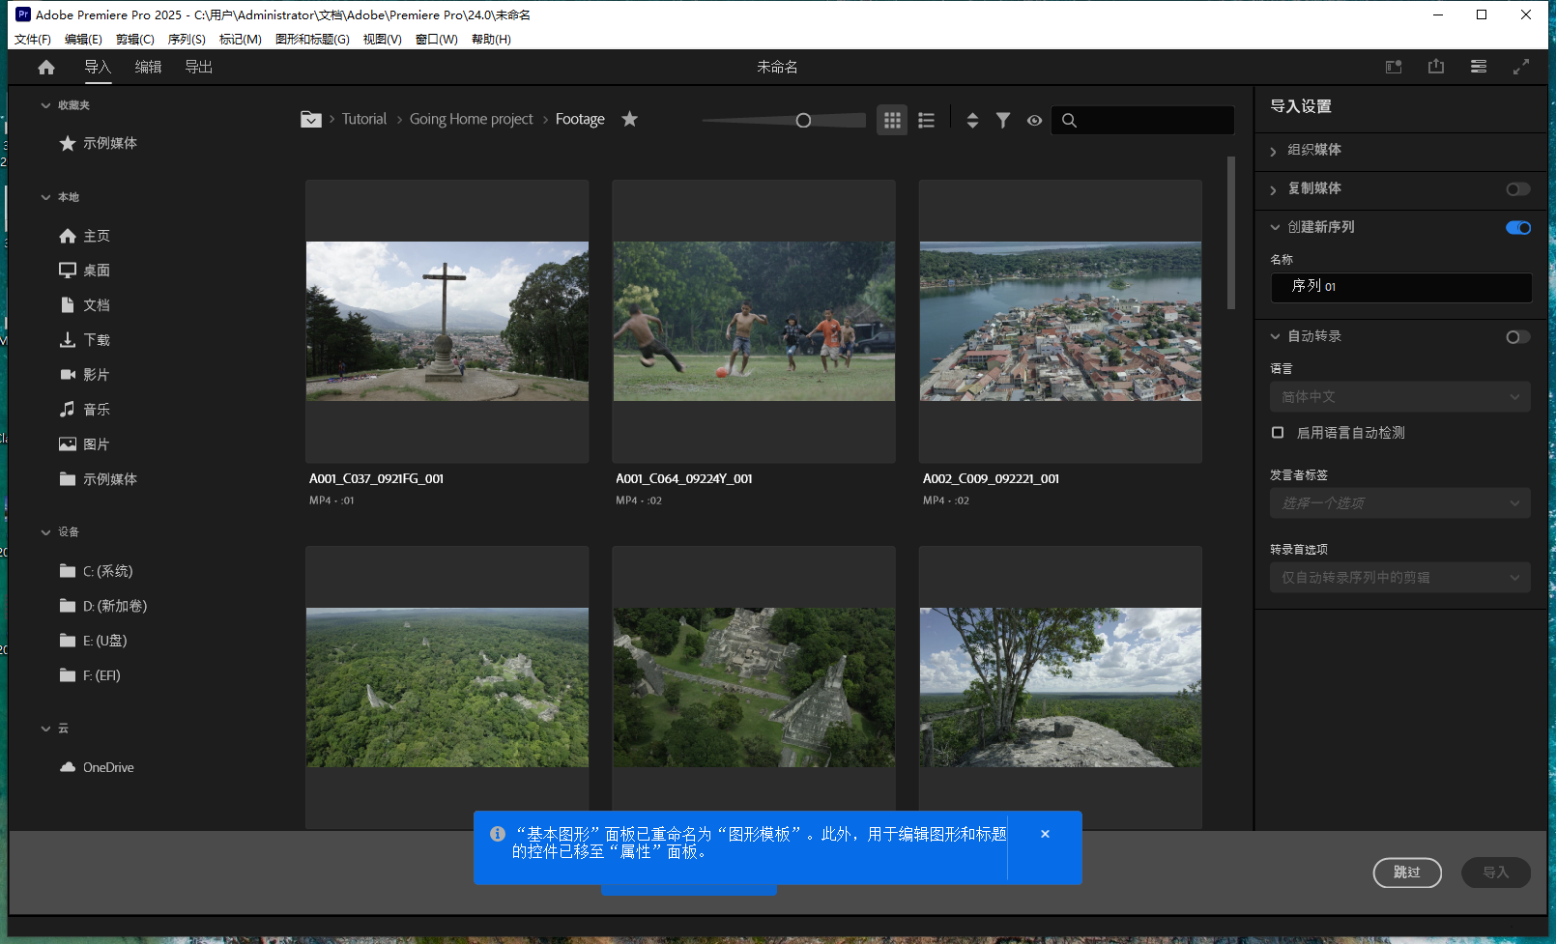Enter full screen view icon
This screenshot has height=944, width=1556.
point(1521,67)
